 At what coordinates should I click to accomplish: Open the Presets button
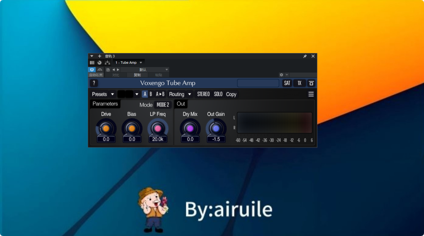click(x=99, y=94)
